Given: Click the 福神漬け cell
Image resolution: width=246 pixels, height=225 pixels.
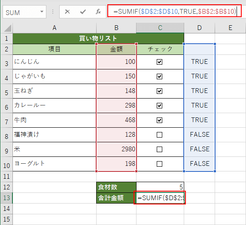Looking at the screenshot, I should (55, 135).
